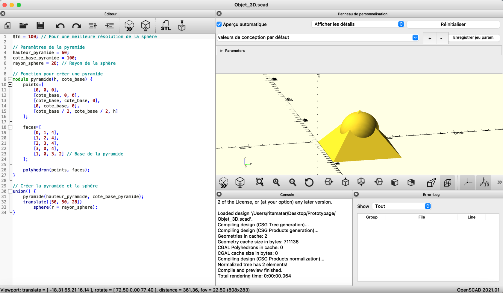
Task: Collapse the points array fold on line 10
Action: coord(10,85)
